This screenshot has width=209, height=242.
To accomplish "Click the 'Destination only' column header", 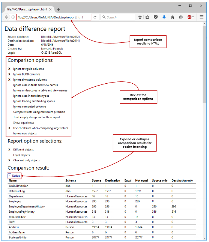I will pos(182,180).
